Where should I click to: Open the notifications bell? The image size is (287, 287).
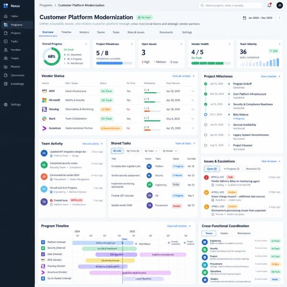pyautogui.click(x=269, y=5)
